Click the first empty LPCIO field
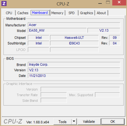The height and width of the screenshot is (126, 127). click(x=39, y=50)
